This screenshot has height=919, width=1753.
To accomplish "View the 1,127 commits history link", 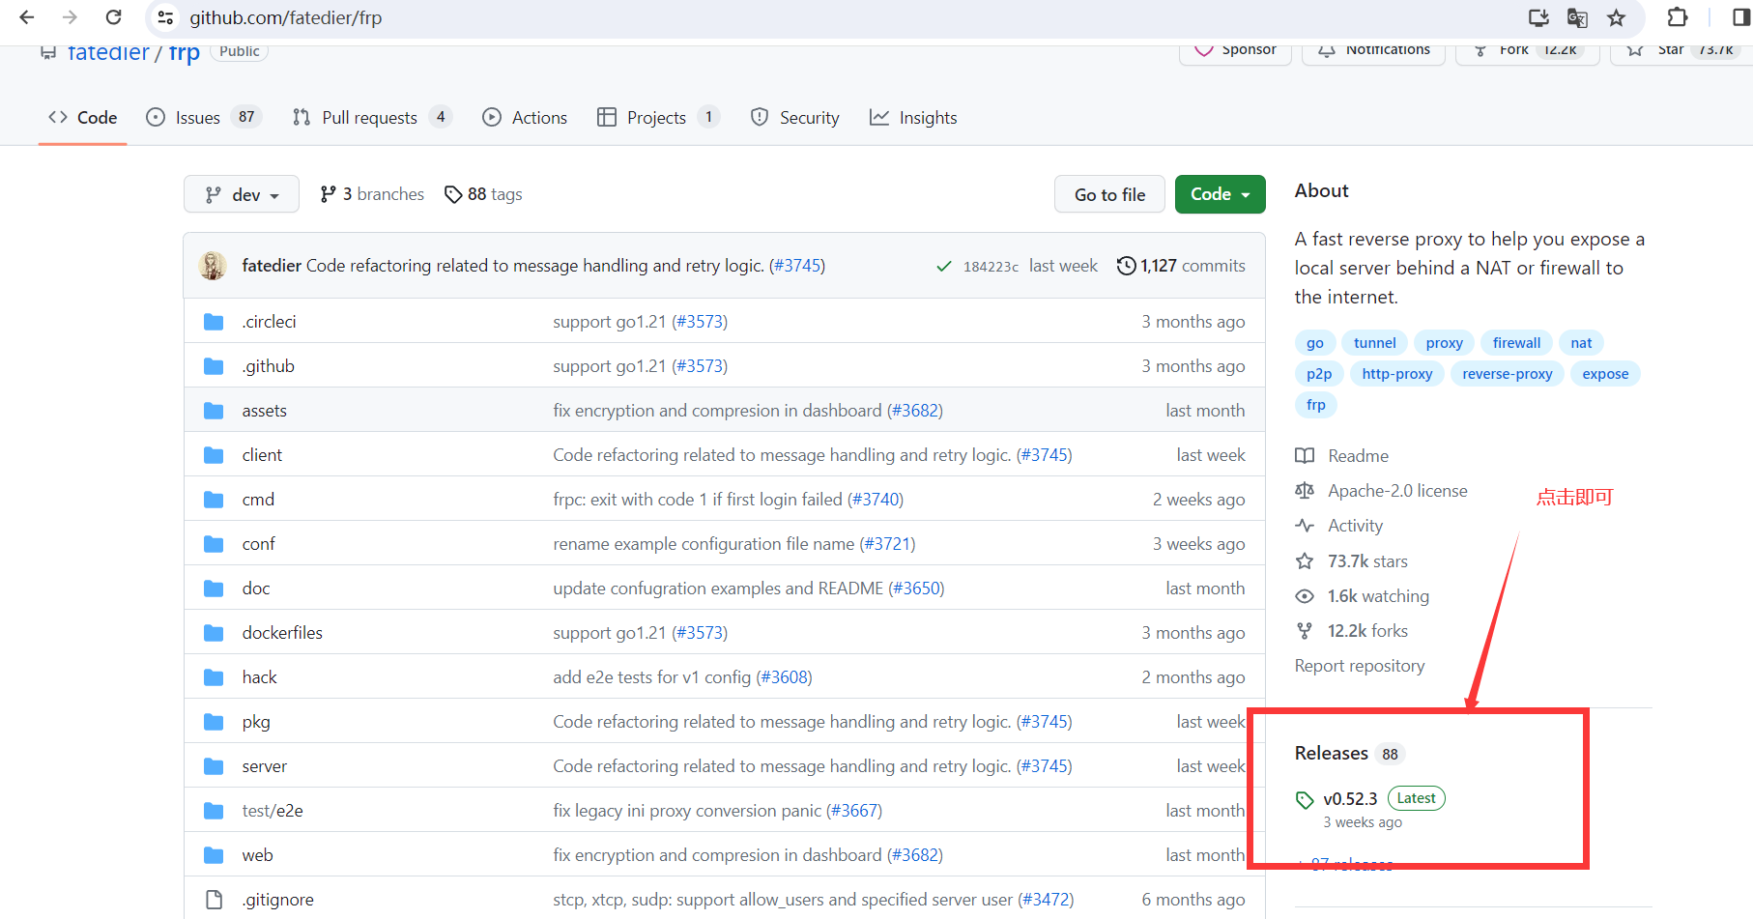I will tap(1181, 266).
